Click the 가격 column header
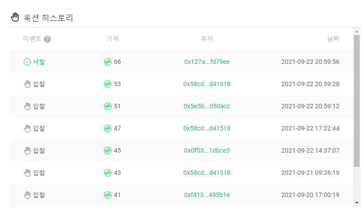 click(112, 39)
